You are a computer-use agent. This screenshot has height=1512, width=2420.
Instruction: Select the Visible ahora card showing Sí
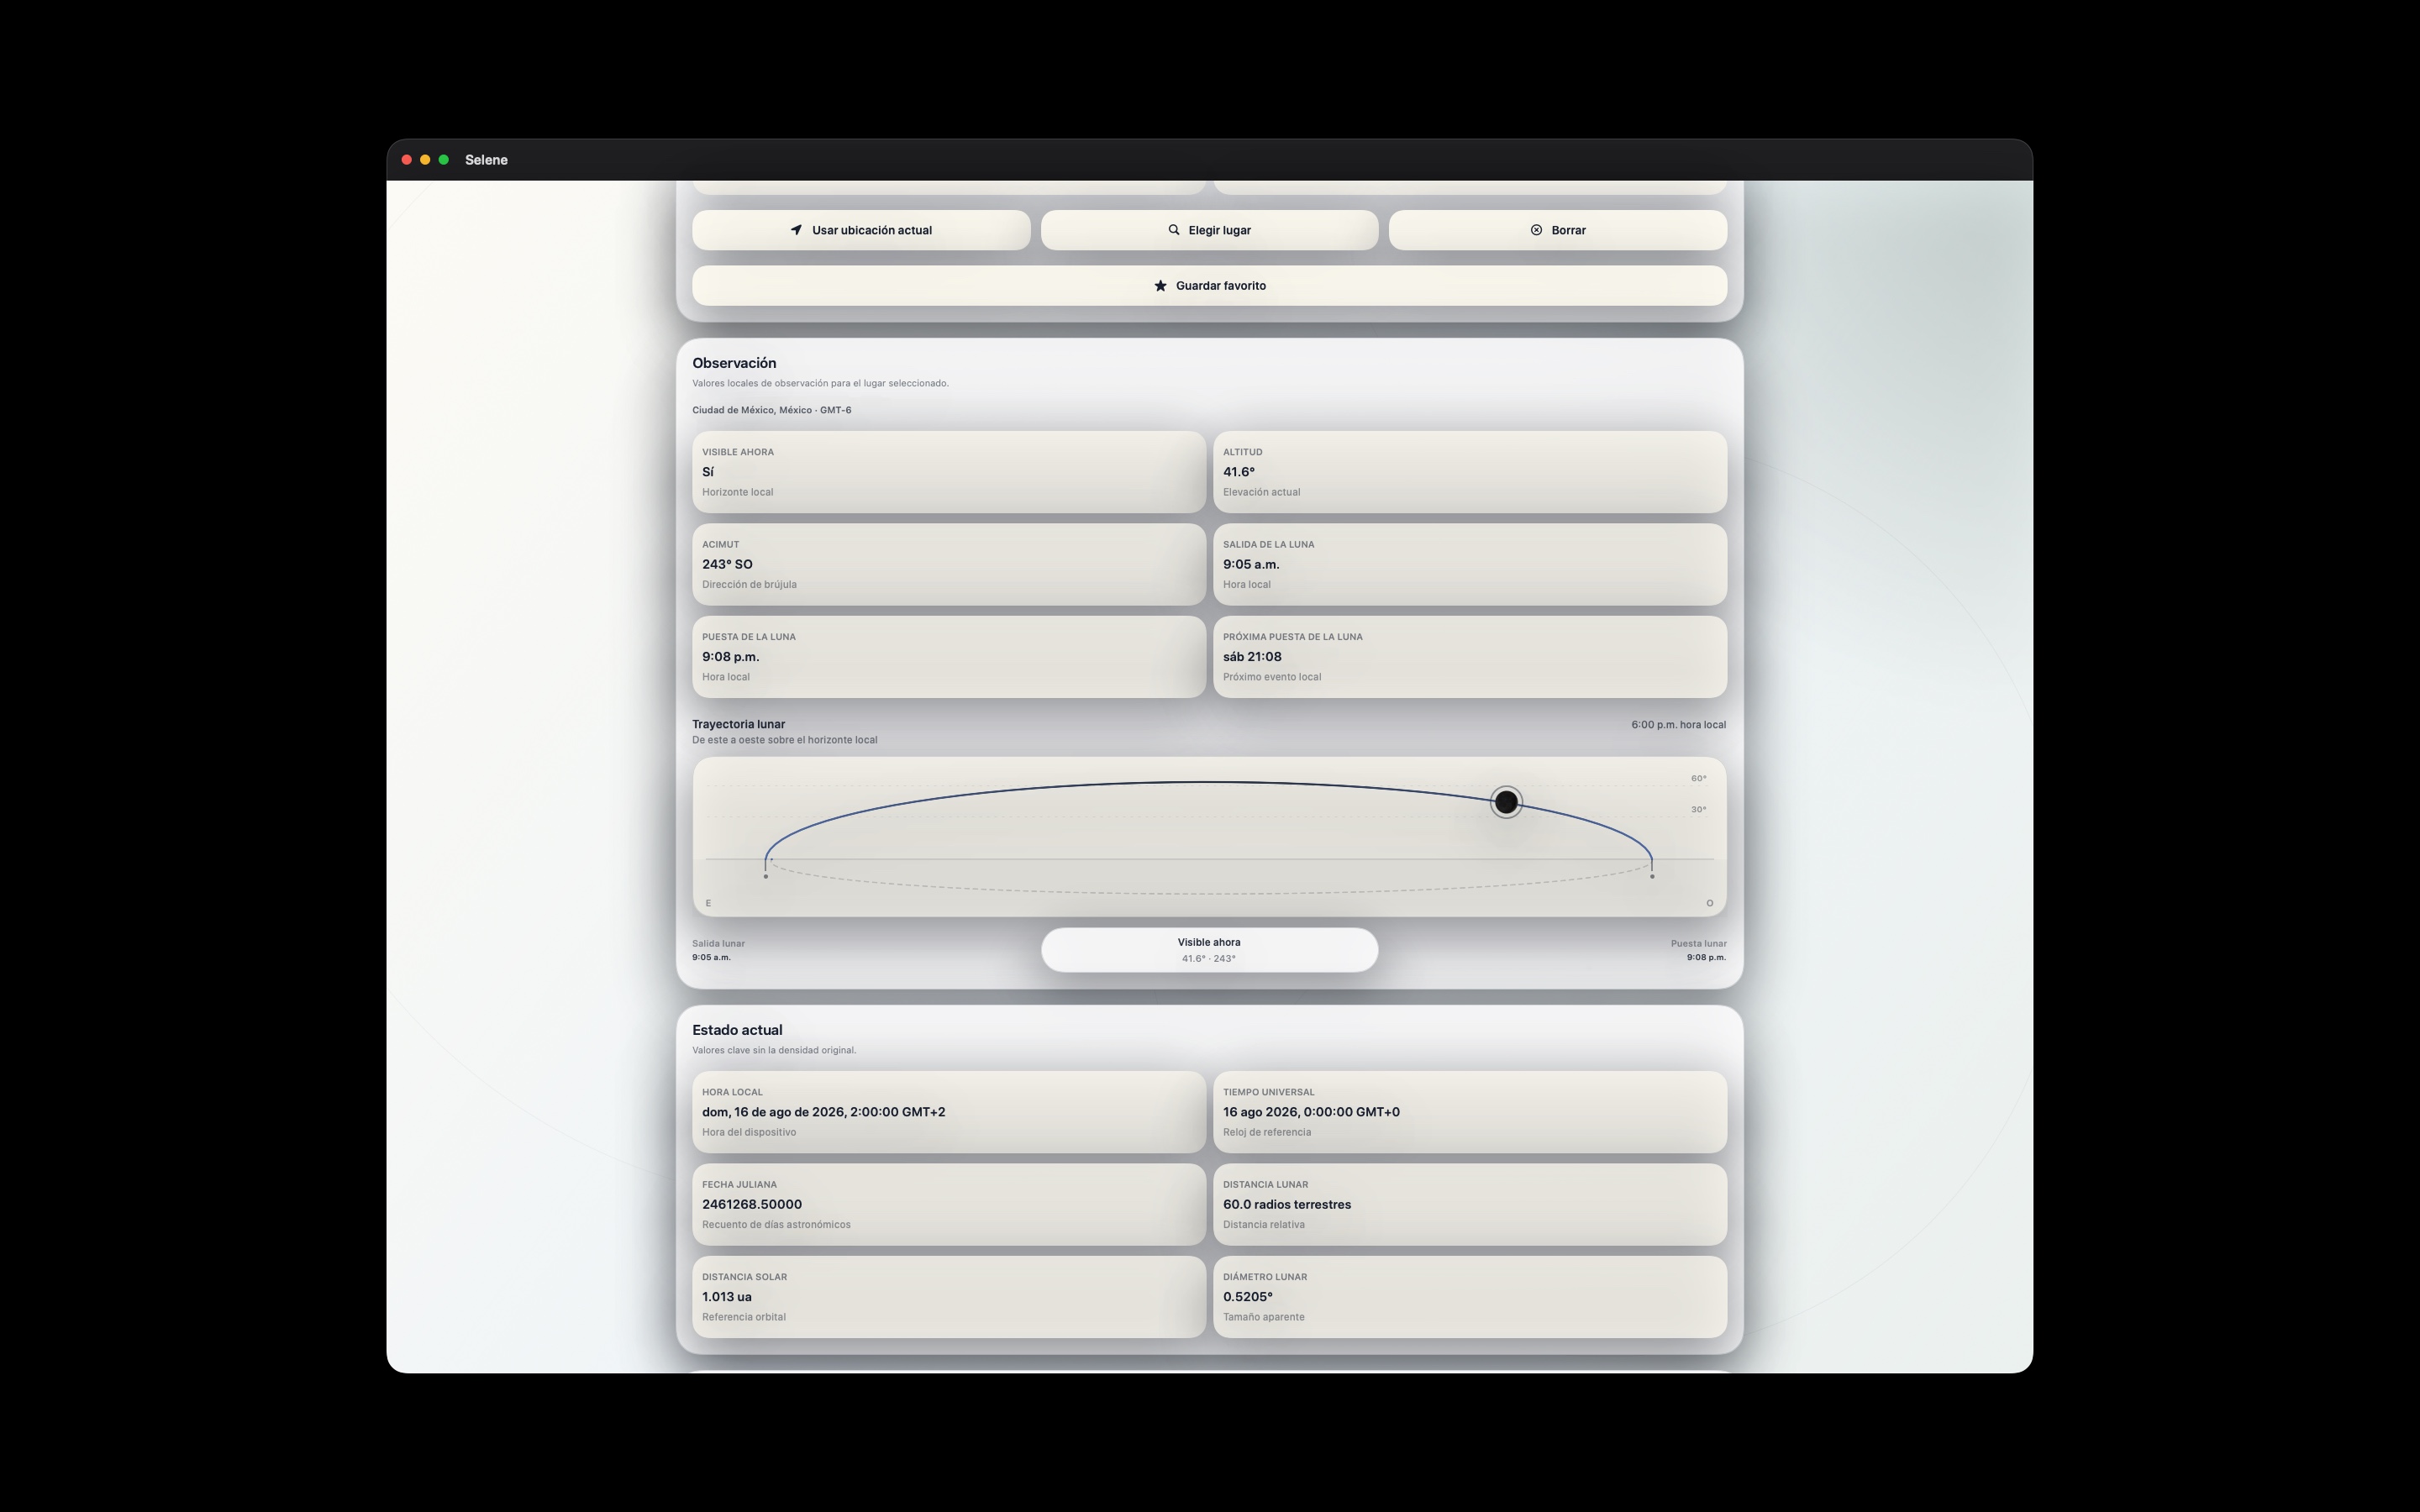(x=948, y=472)
